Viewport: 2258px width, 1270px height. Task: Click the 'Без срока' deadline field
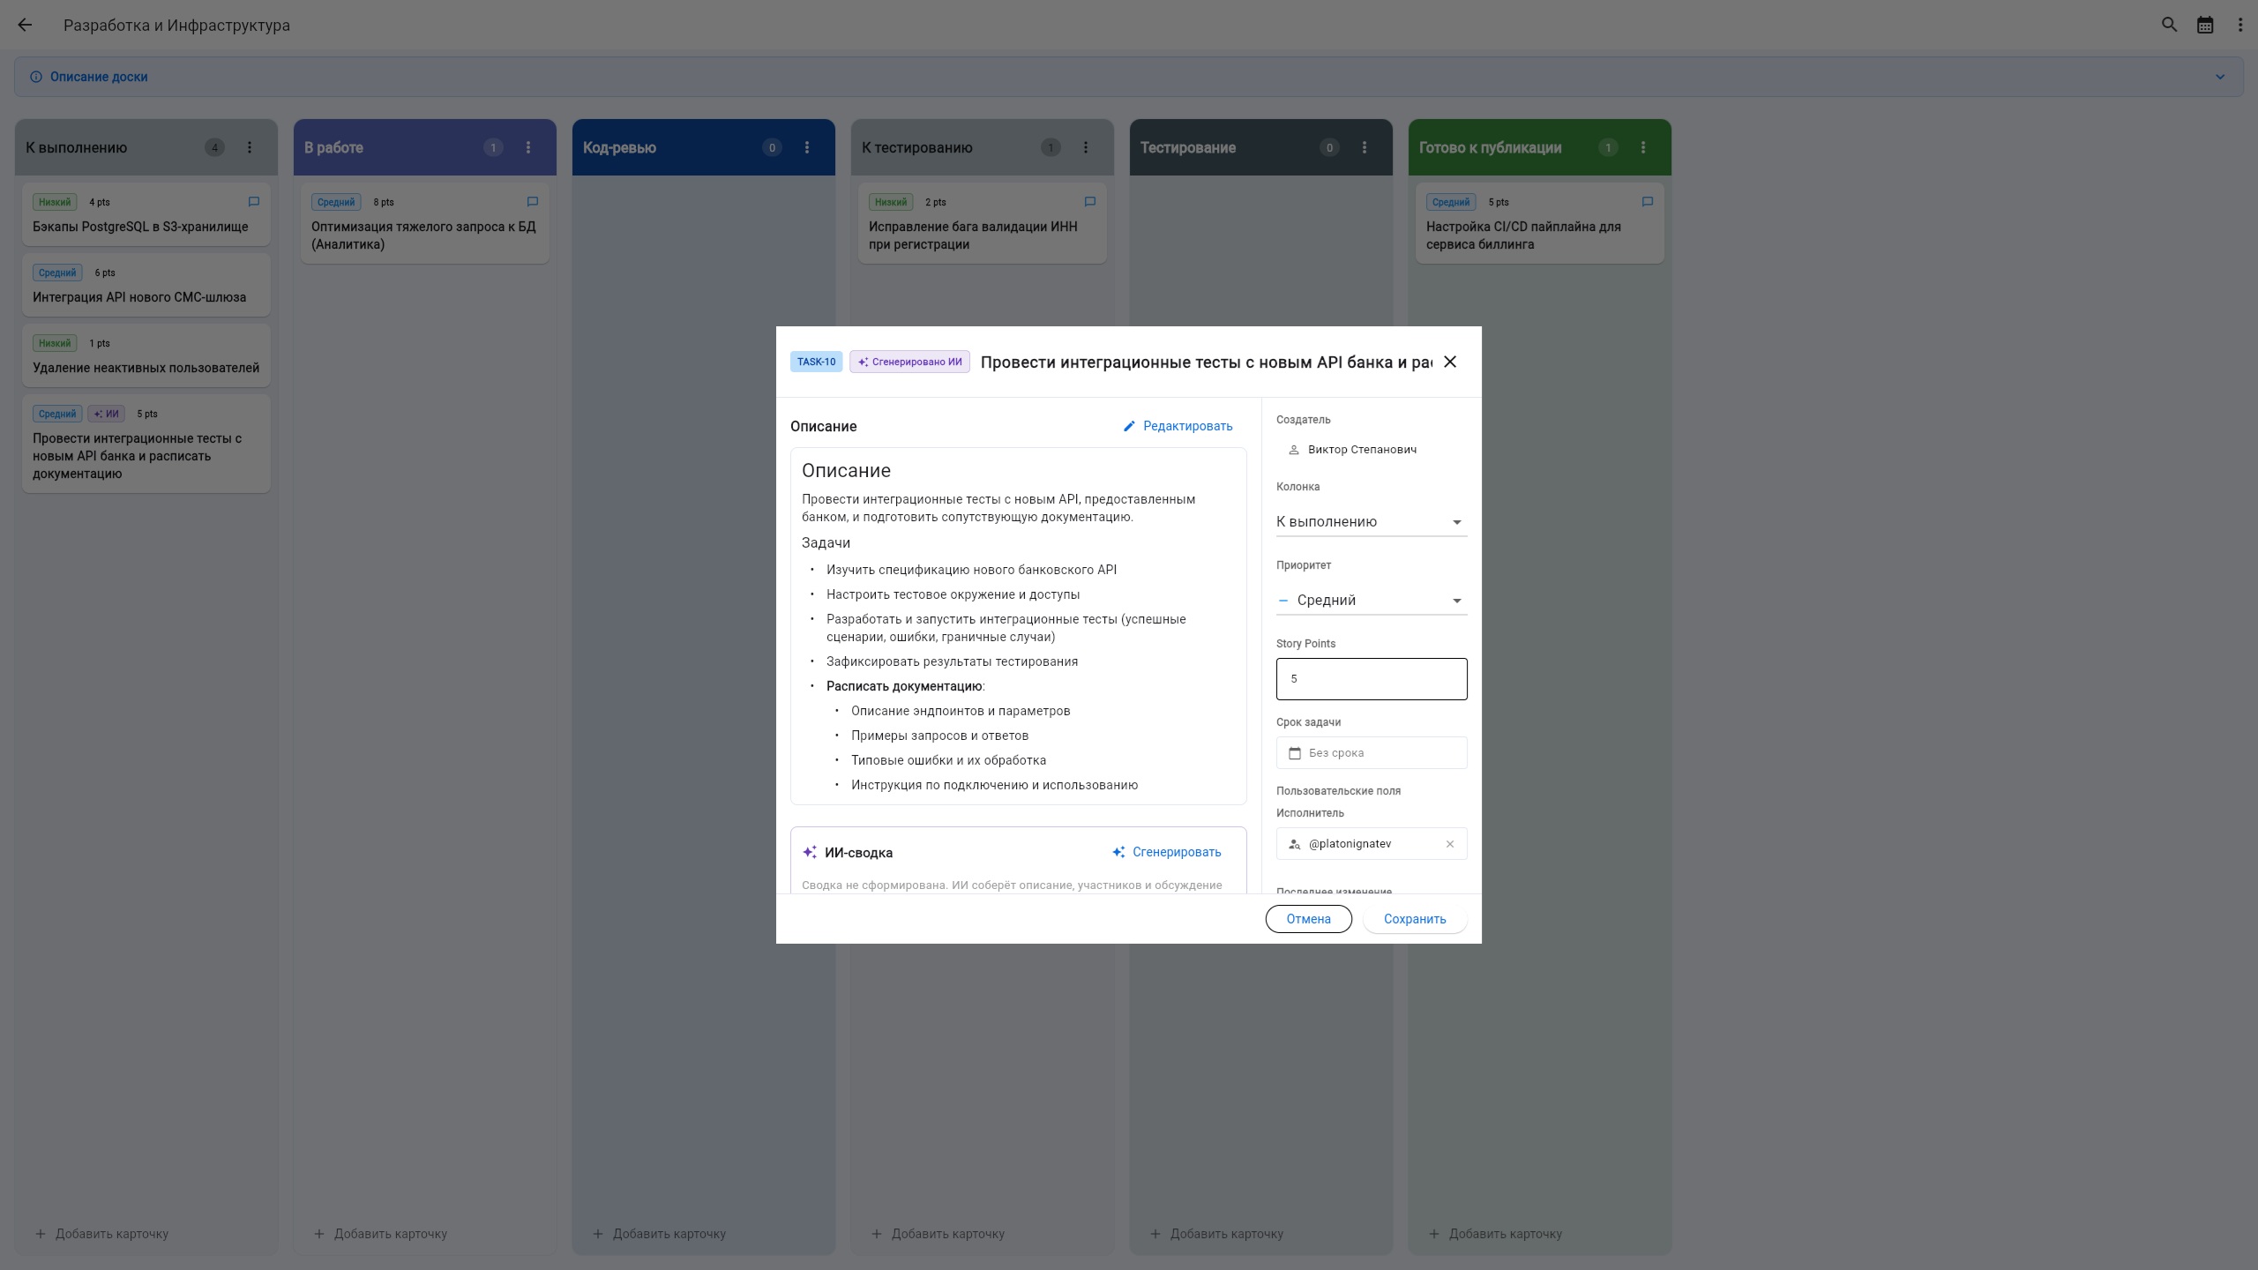(x=1372, y=753)
